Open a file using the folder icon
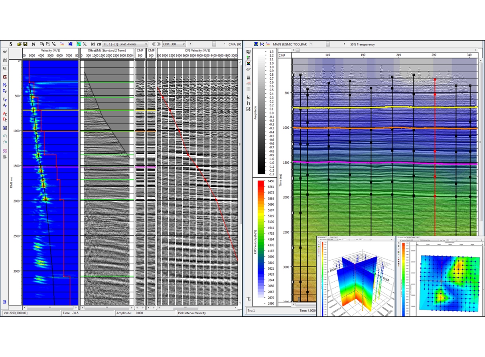This screenshot has width=485, height=357. point(19,44)
